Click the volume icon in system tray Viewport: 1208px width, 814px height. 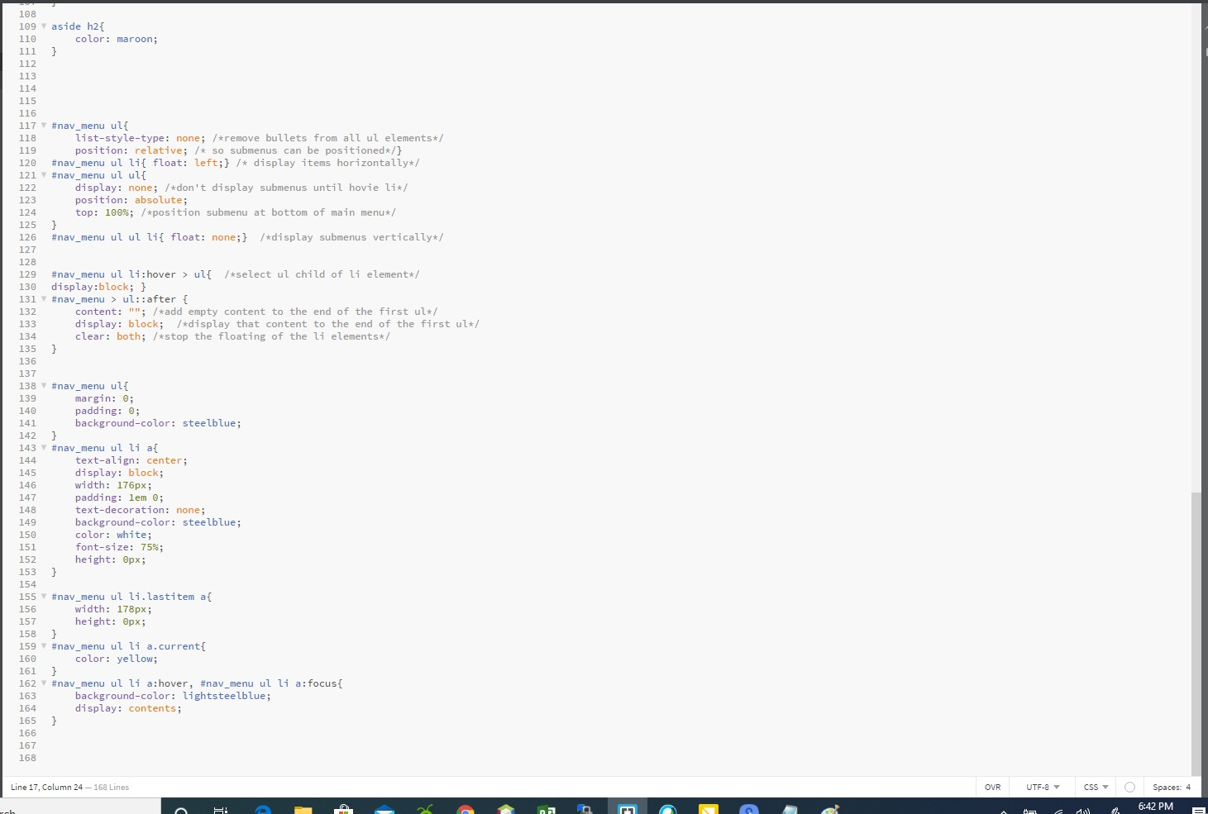click(1083, 811)
